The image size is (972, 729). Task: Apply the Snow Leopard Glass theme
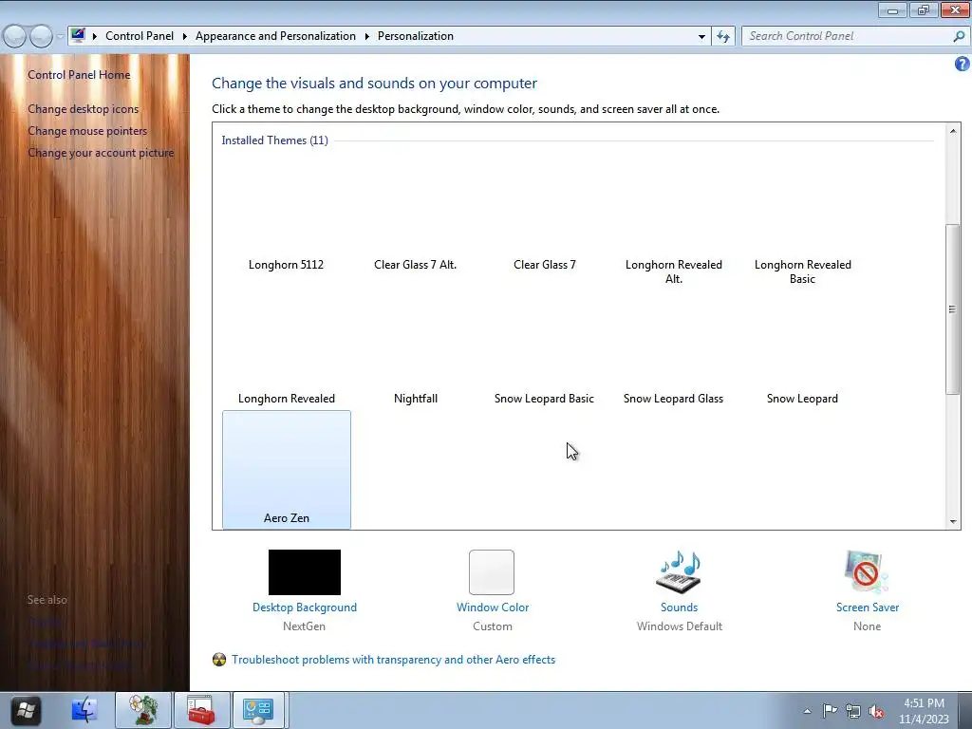674,348
